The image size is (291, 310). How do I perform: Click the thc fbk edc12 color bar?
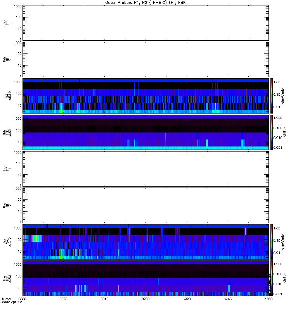point(272,241)
